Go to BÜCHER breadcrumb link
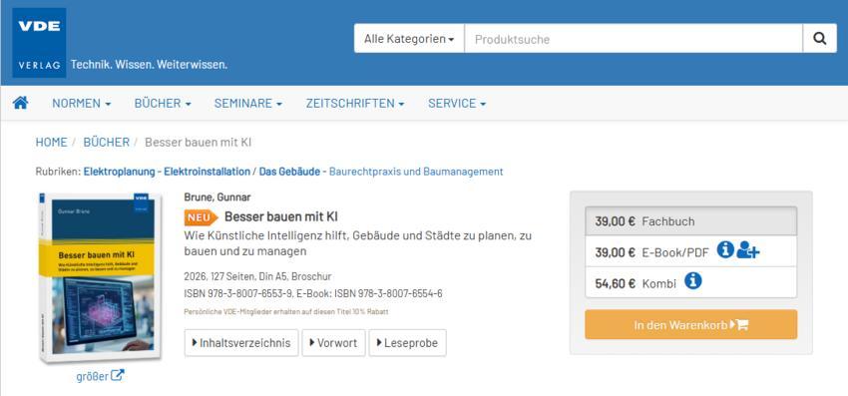The height and width of the screenshot is (396, 848). 106,143
